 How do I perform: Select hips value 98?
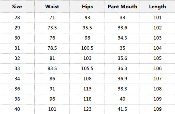coord(87,38)
